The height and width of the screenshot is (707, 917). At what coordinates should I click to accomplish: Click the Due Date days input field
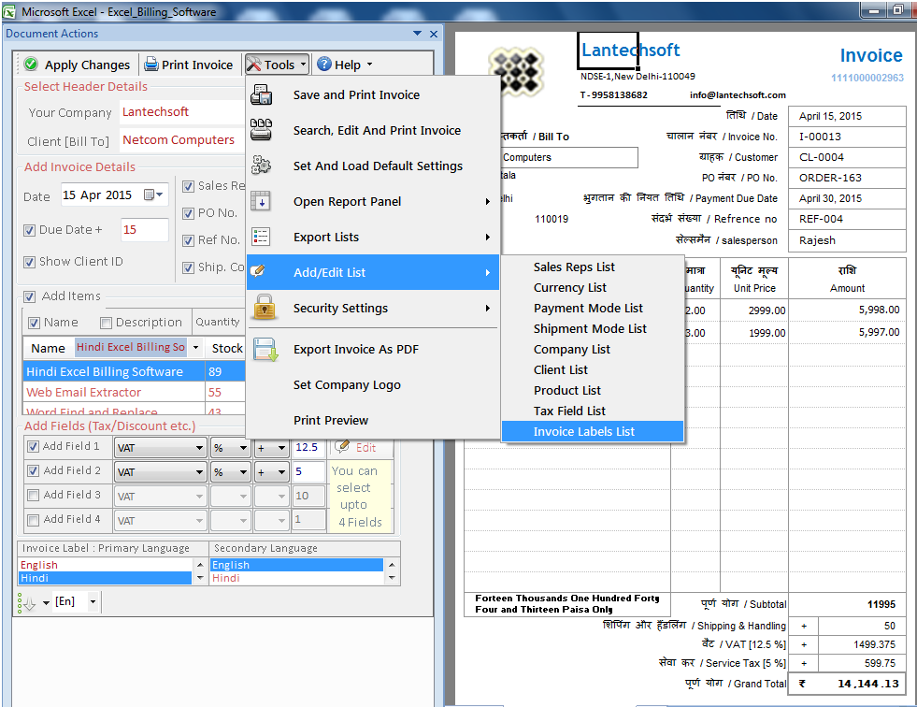(144, 230)
